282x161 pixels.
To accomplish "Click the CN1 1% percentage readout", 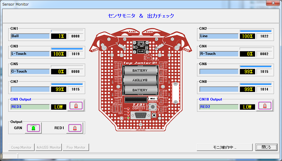I will (59, 36).
